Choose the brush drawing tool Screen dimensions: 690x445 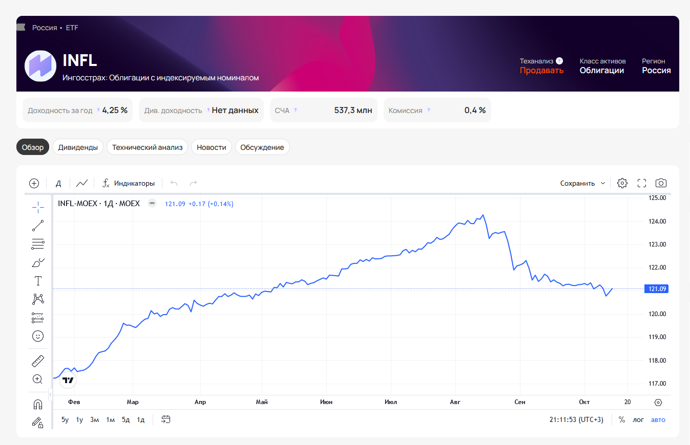[x=38, y=263]
